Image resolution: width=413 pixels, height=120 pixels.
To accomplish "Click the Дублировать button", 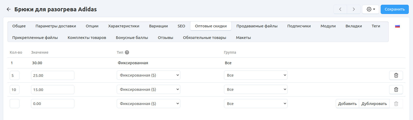I will [x=374, y=104].
